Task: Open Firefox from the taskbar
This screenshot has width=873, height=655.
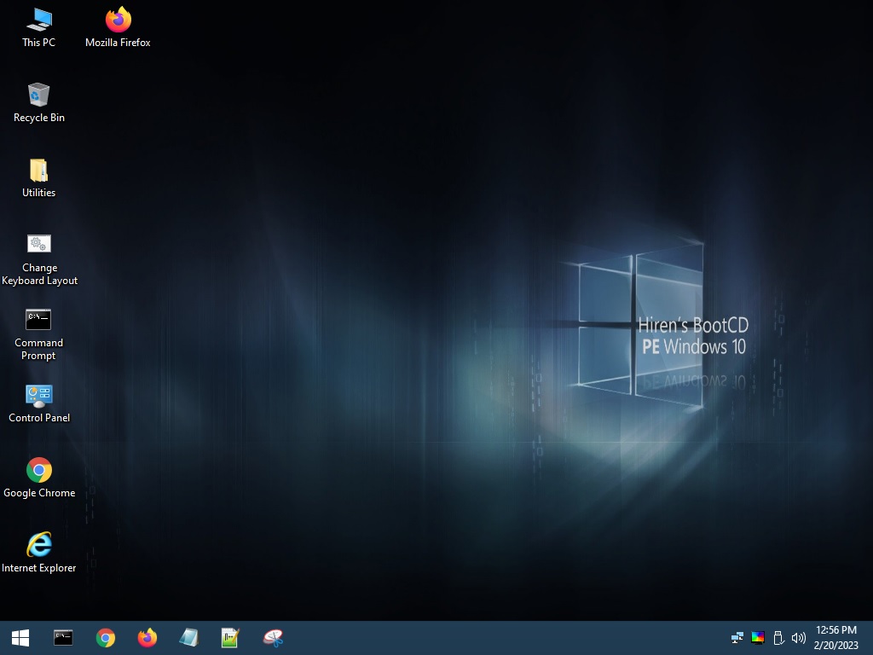Action: tap(147, 637)
